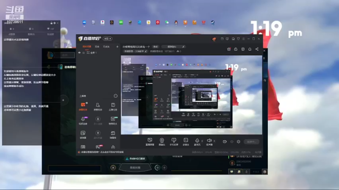Click the red mascot icon in the title bar
339x190 pixels.
point(214,39)
